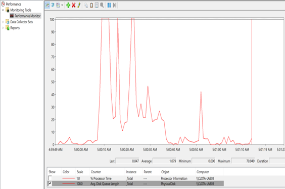Screen dimensions: 285x189
Task: Click the Avg. Disk Queue Length color line
Action: pos(68,183)
